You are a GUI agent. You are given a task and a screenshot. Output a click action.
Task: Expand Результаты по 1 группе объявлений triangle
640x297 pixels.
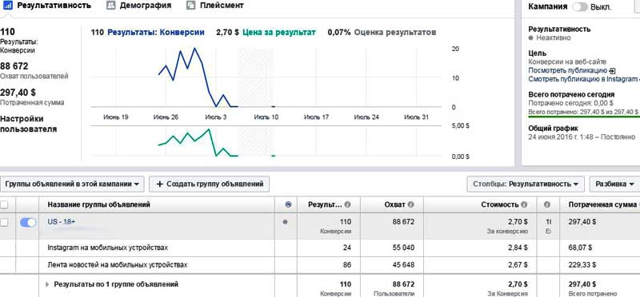pyautogui.click(x=48, y=284)
